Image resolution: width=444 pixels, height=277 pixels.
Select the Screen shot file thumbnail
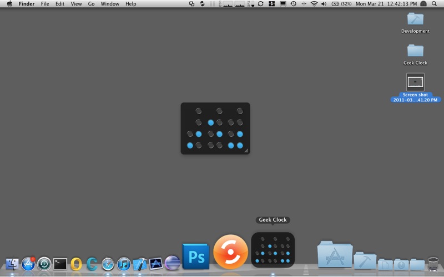(415, 82)
